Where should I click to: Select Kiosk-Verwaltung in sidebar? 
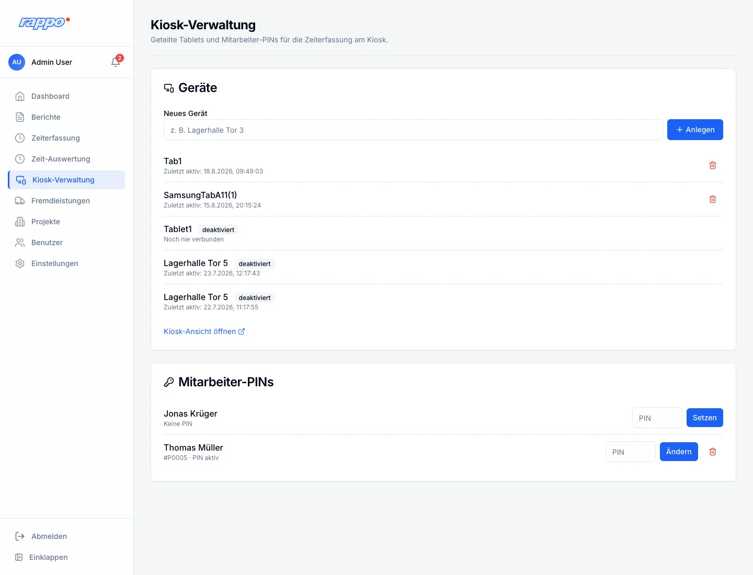click(x=67, y=180)
